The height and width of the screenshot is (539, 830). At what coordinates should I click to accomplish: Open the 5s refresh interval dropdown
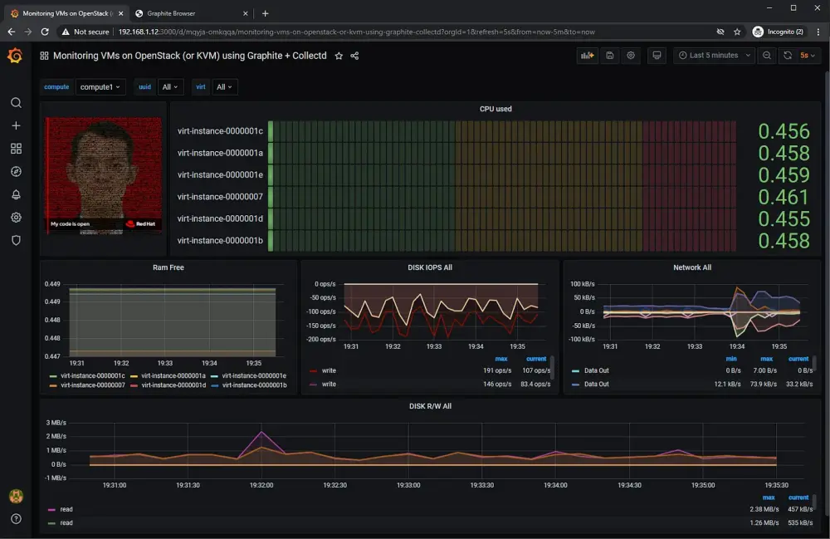click(x=808, y=56)
